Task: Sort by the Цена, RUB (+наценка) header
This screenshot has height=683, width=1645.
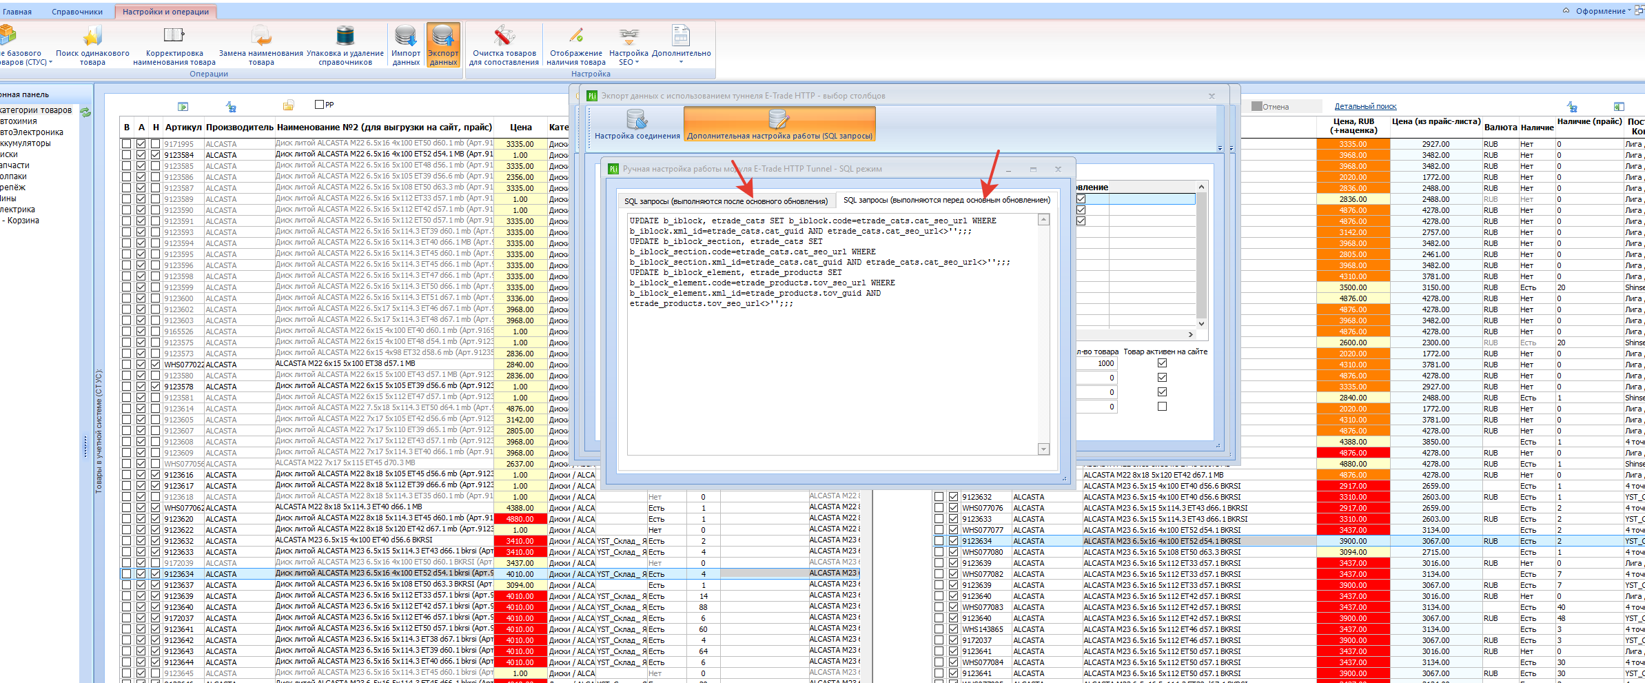Action: point(1353,126)
